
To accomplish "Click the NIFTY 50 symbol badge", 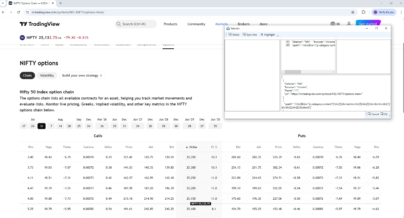I will click(x=22, y=38).
